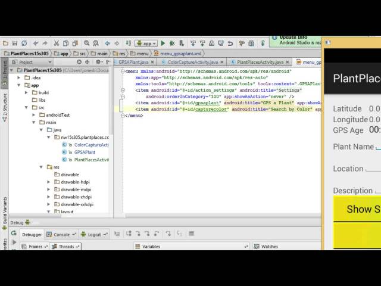Viewport: 381px width, 286px height.
Task: Expand the drawable-hdpi folder
Action: click(49, 182)
